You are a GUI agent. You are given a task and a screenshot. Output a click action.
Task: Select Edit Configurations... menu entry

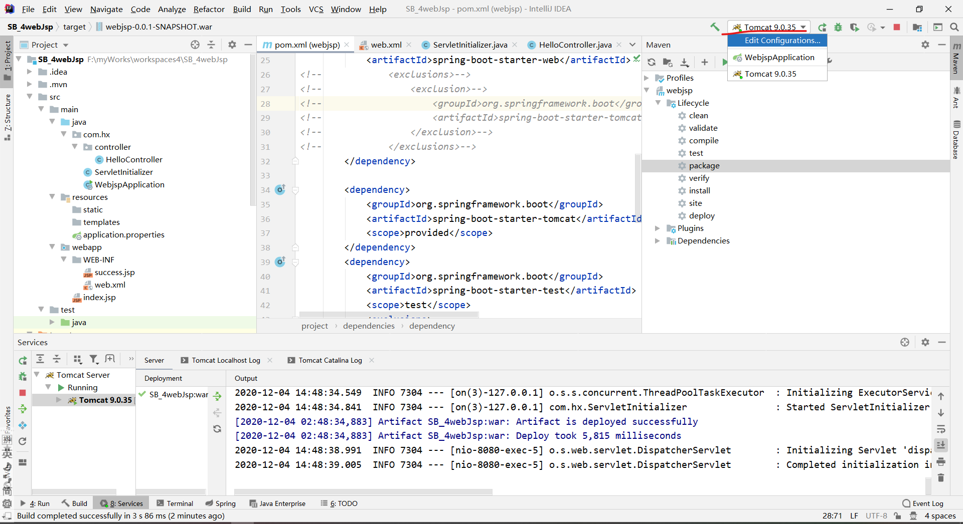[x=777, y=40]
